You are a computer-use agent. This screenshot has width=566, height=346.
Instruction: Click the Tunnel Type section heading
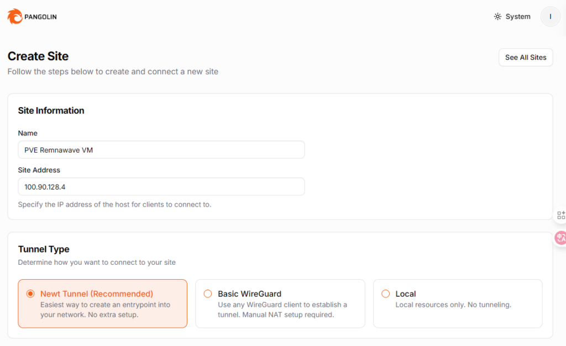(44, 249)
